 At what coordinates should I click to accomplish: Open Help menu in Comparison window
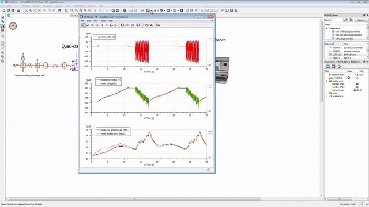(x=110, y=21)
